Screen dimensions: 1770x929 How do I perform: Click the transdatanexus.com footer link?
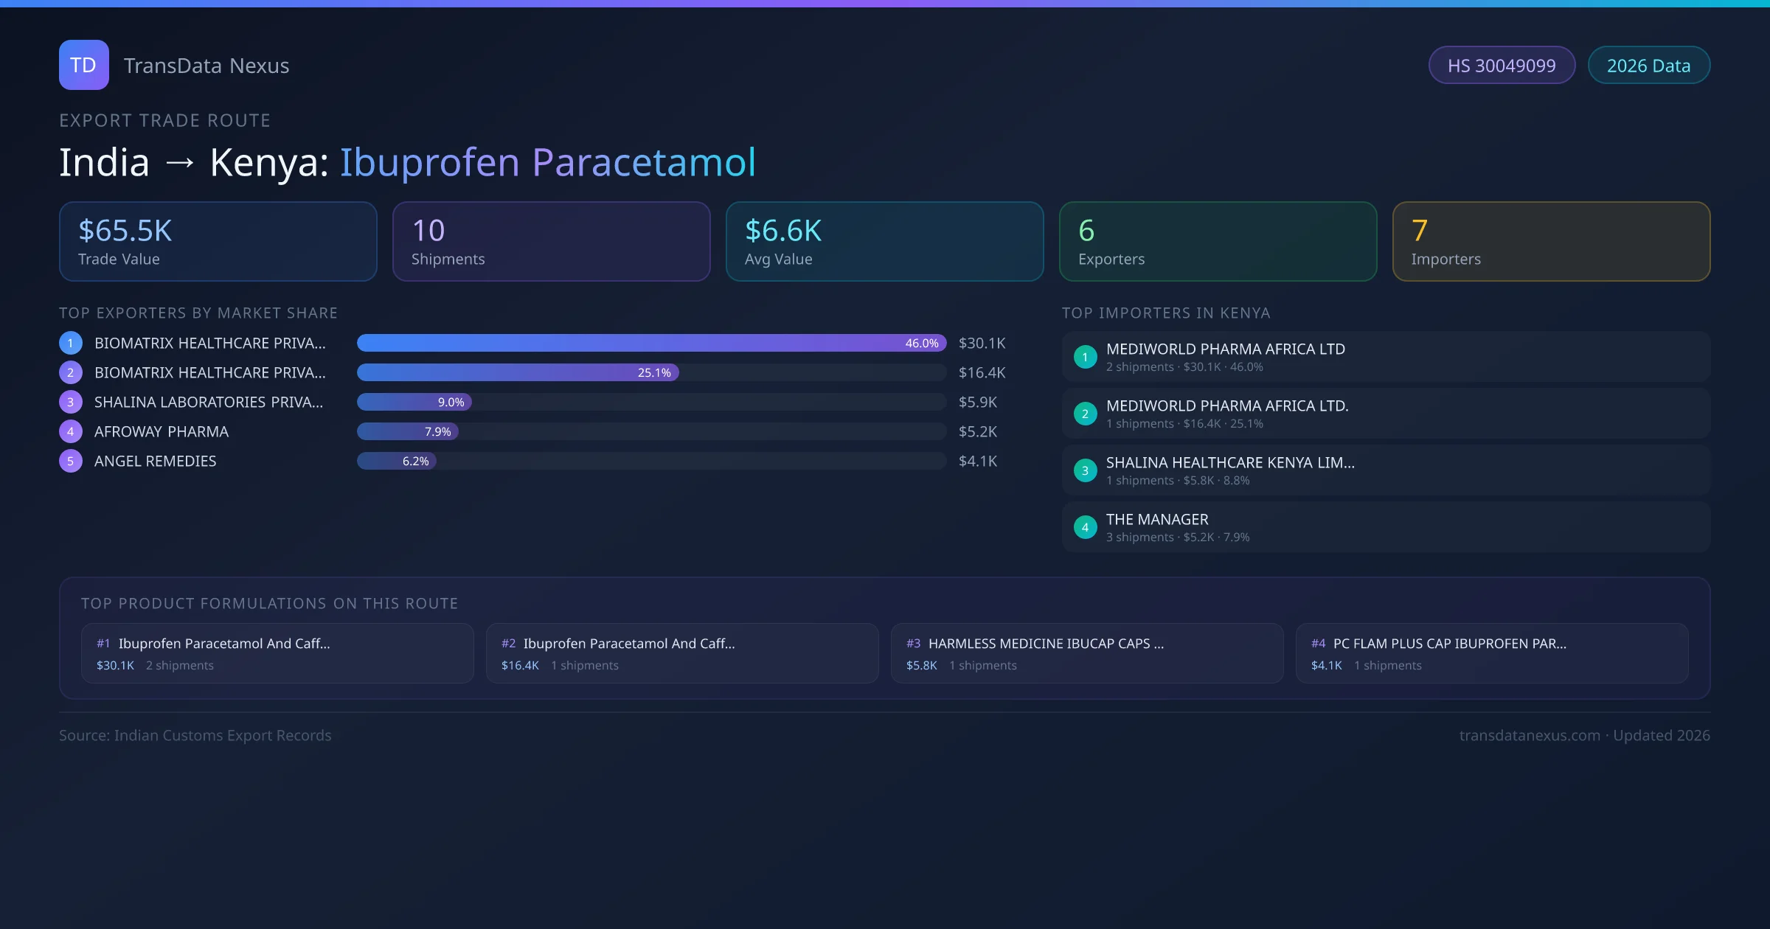point(1529,735)
